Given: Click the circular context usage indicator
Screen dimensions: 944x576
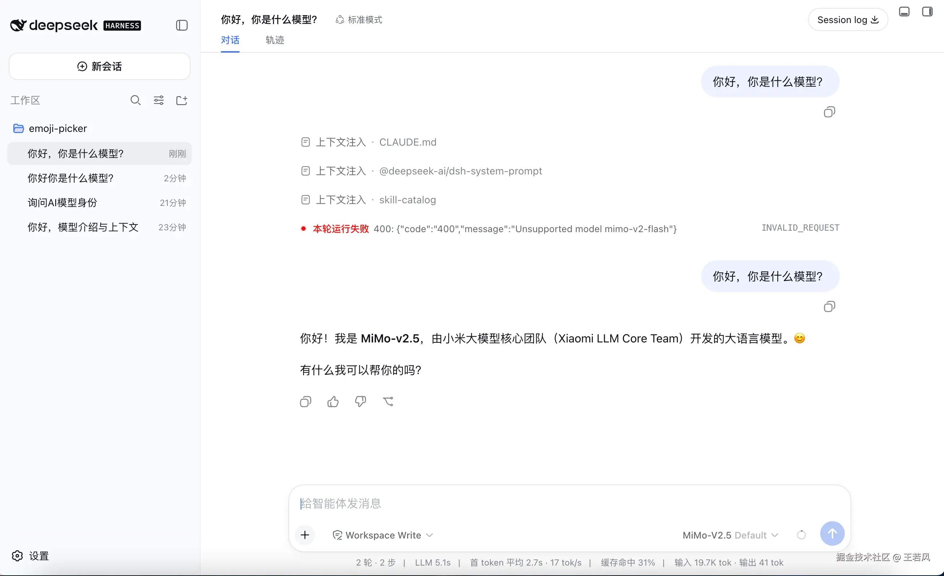Looking at the screenshot, I should tap(801, 535).
